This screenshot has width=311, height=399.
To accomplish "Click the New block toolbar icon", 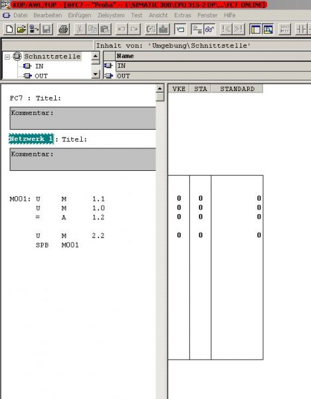I will tap(9, 29).
